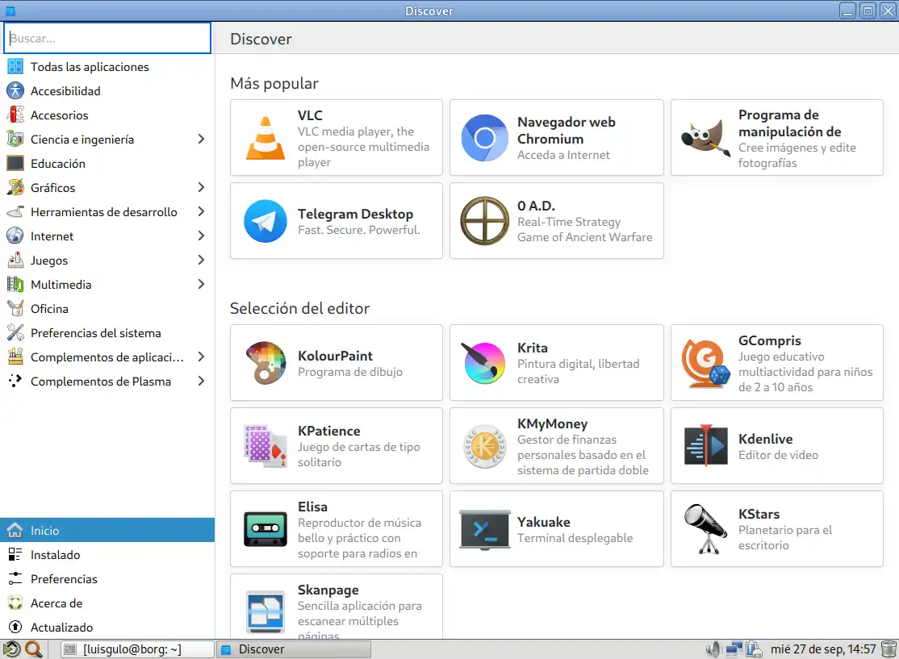
Task: Expand the Multimedia category chevron
Action: [201, 284]
